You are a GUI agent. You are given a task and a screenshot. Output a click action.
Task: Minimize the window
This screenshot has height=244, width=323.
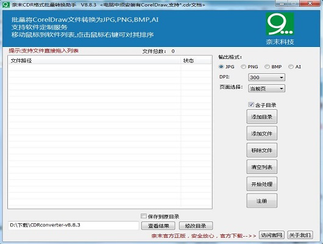click(282, 4)
